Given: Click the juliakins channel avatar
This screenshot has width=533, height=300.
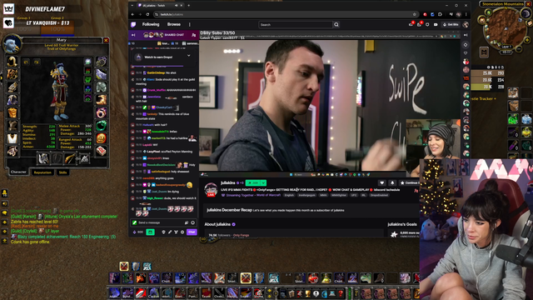Looking at the screenshot, I should coord(211,189).
